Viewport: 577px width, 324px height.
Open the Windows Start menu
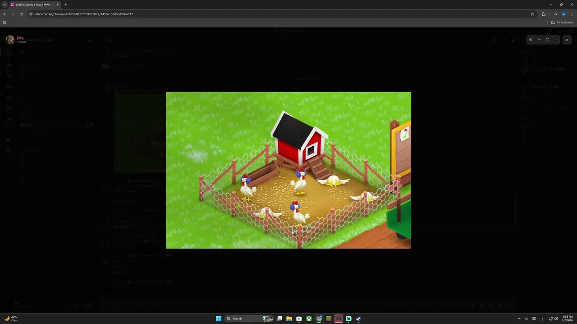point(219,319)
